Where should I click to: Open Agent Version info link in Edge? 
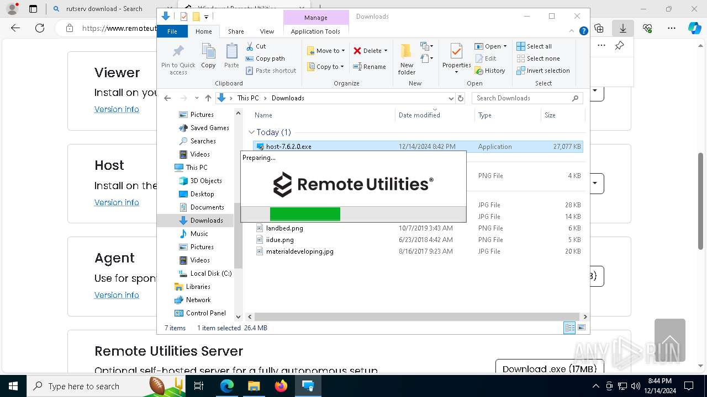117,295
